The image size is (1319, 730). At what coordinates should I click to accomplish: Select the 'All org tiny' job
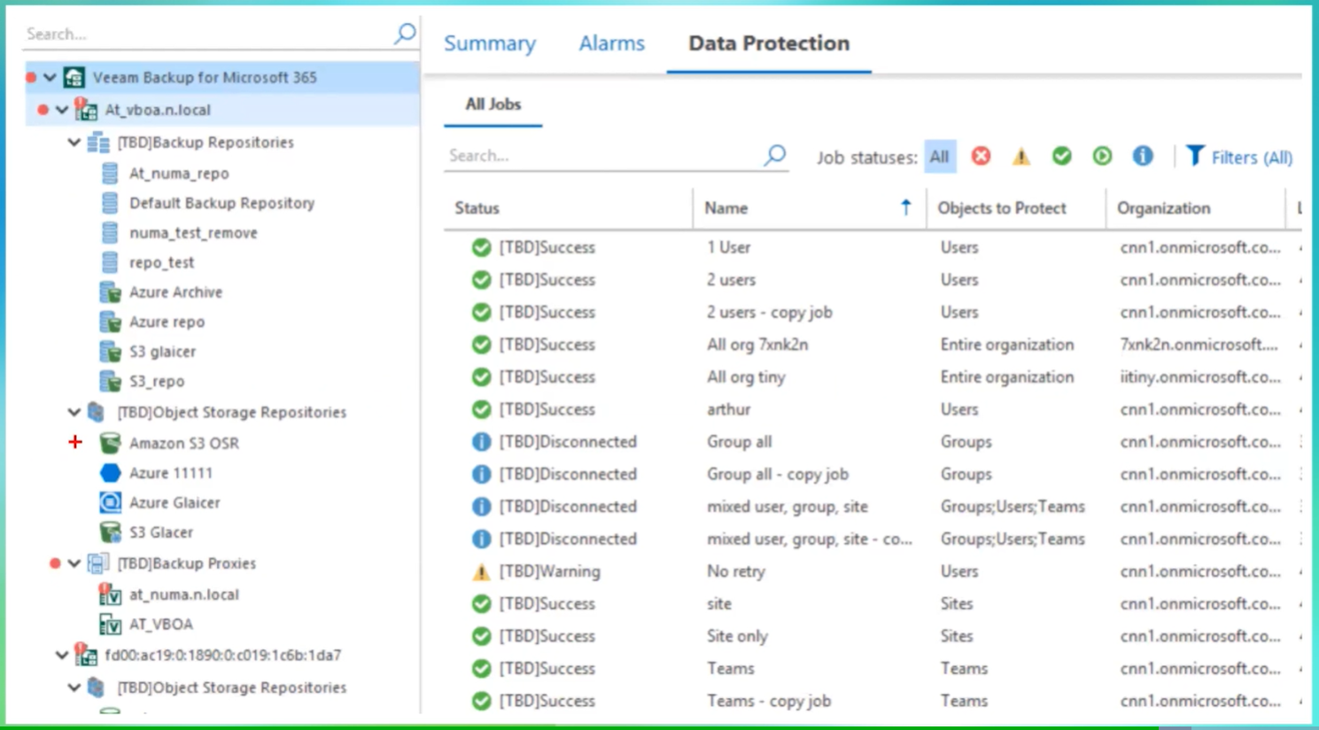coord(873,377)
